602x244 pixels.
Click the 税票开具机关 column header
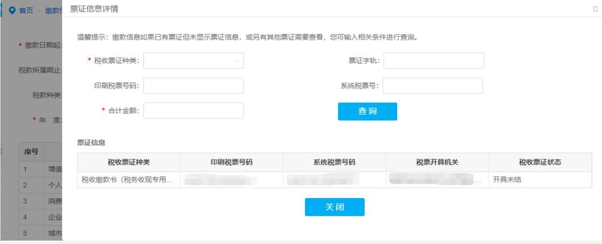point(436,162)
